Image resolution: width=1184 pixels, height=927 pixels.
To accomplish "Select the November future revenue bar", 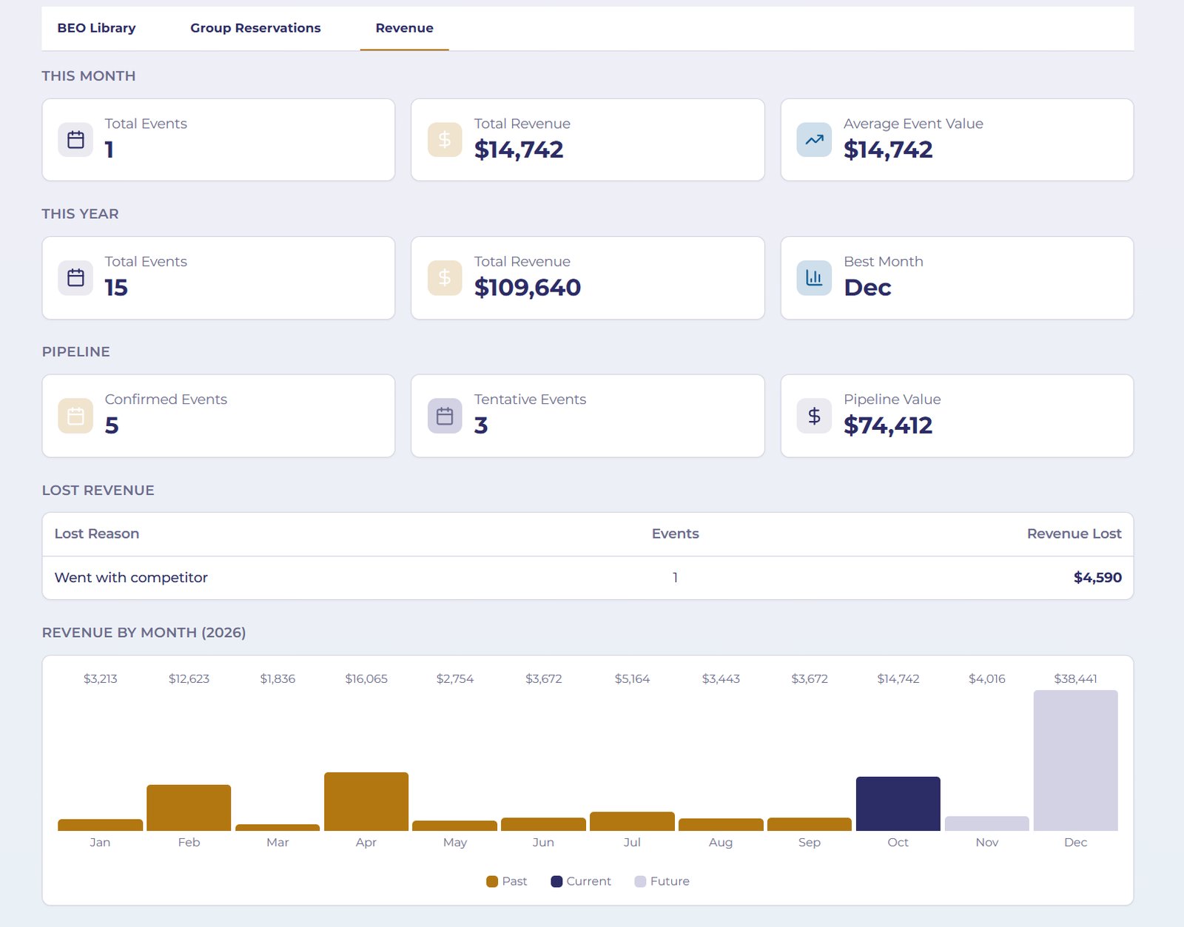I will [987, 823].
